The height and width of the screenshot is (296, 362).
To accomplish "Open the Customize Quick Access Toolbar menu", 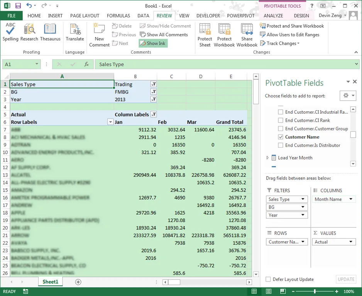I will [57, 6].
